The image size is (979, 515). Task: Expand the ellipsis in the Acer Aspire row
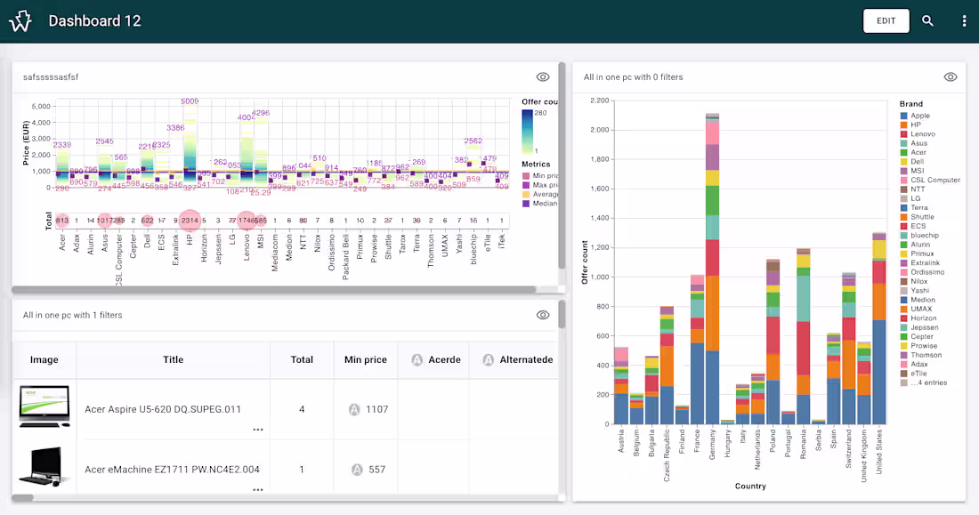point(258,429)
